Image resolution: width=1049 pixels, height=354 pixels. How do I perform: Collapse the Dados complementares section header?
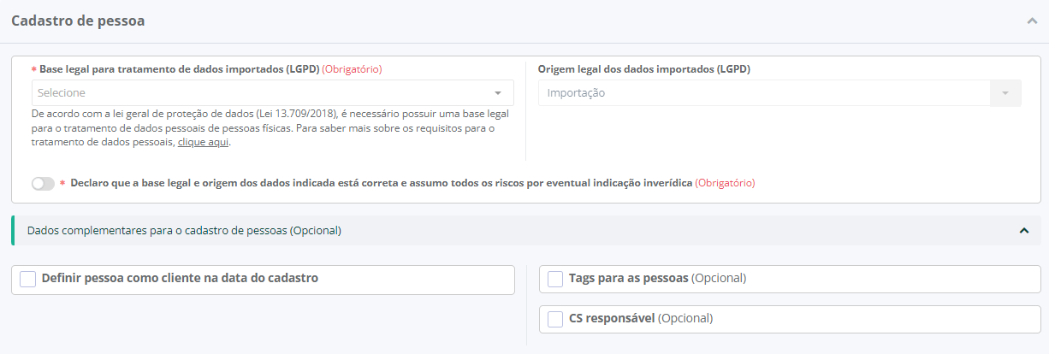pyautogui.click(x=513, y=231)
